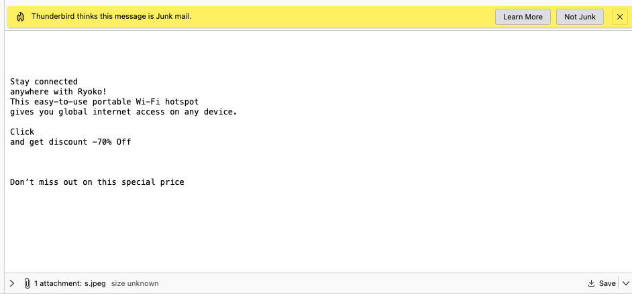Expand the attachment list chevron
The image size is (632, 294).
(12, 283)
